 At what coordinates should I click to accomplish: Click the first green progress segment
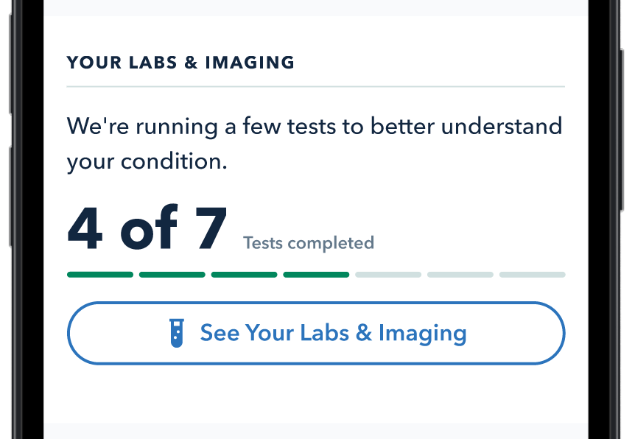click(100, 275)
